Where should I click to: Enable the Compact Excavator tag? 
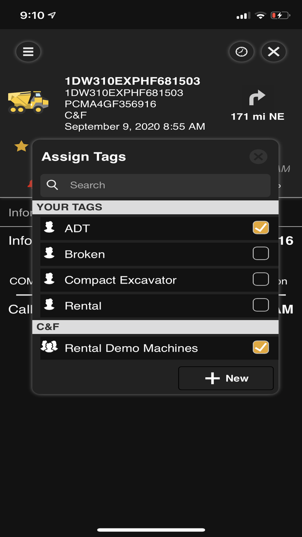tap(261, 279)
